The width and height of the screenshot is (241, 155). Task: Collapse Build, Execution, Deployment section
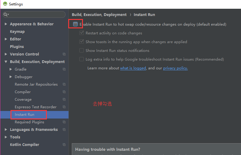coord(6,62)
